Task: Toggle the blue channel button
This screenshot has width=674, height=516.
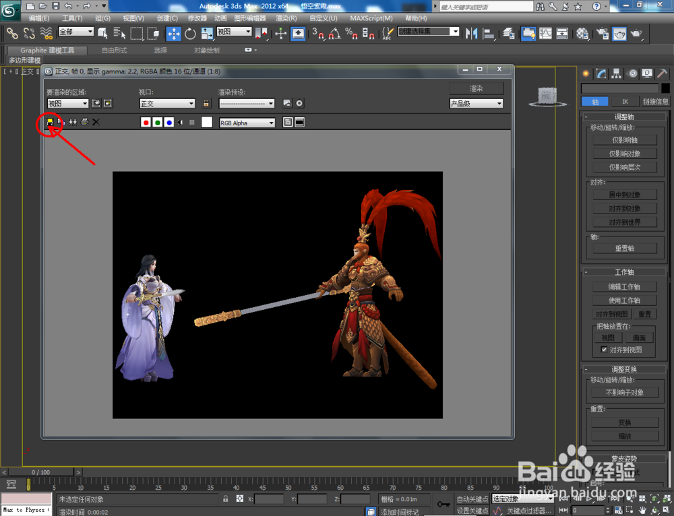Action: click(169, 122)
